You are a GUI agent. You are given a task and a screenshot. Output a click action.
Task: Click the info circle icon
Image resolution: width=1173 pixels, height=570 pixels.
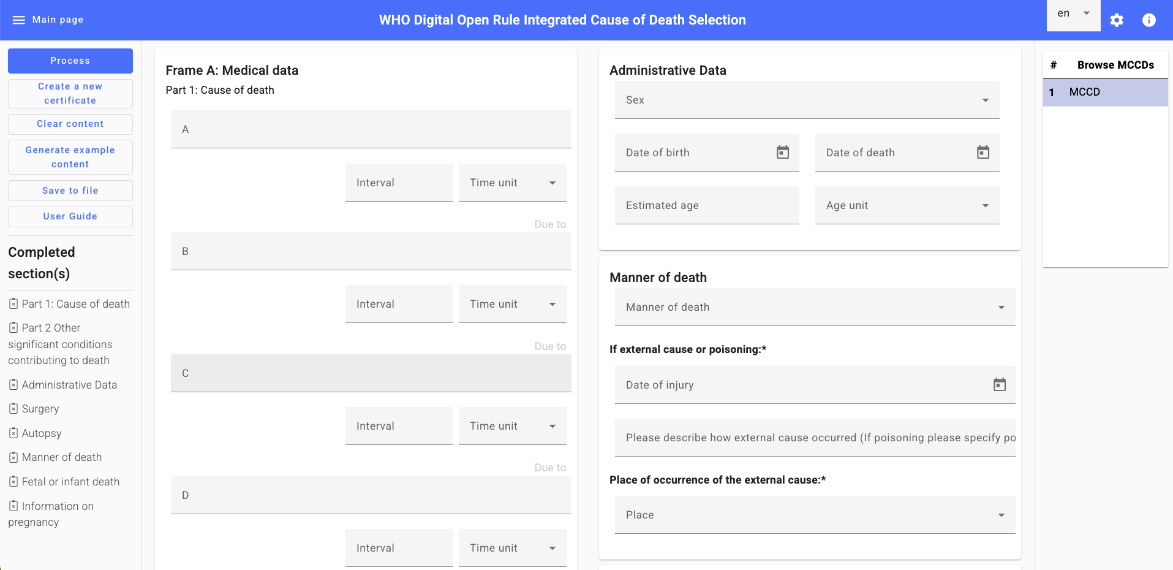tap(1148, 20)
